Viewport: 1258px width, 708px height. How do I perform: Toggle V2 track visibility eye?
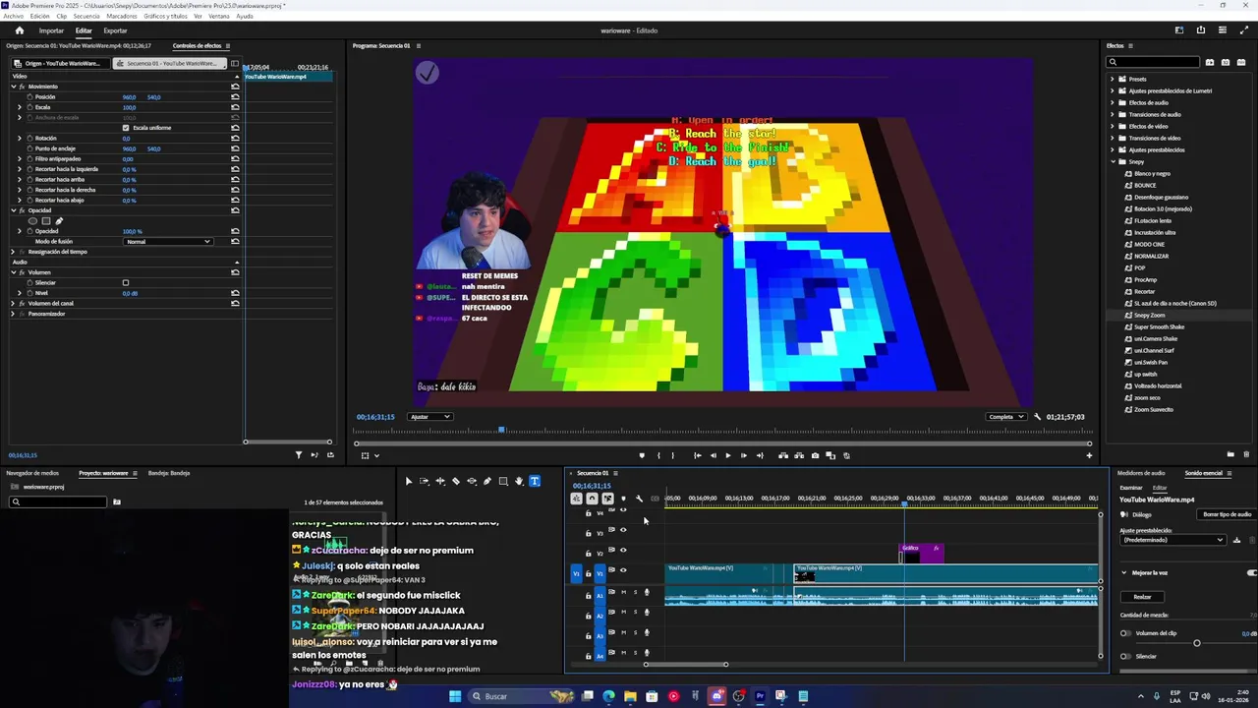623,551
